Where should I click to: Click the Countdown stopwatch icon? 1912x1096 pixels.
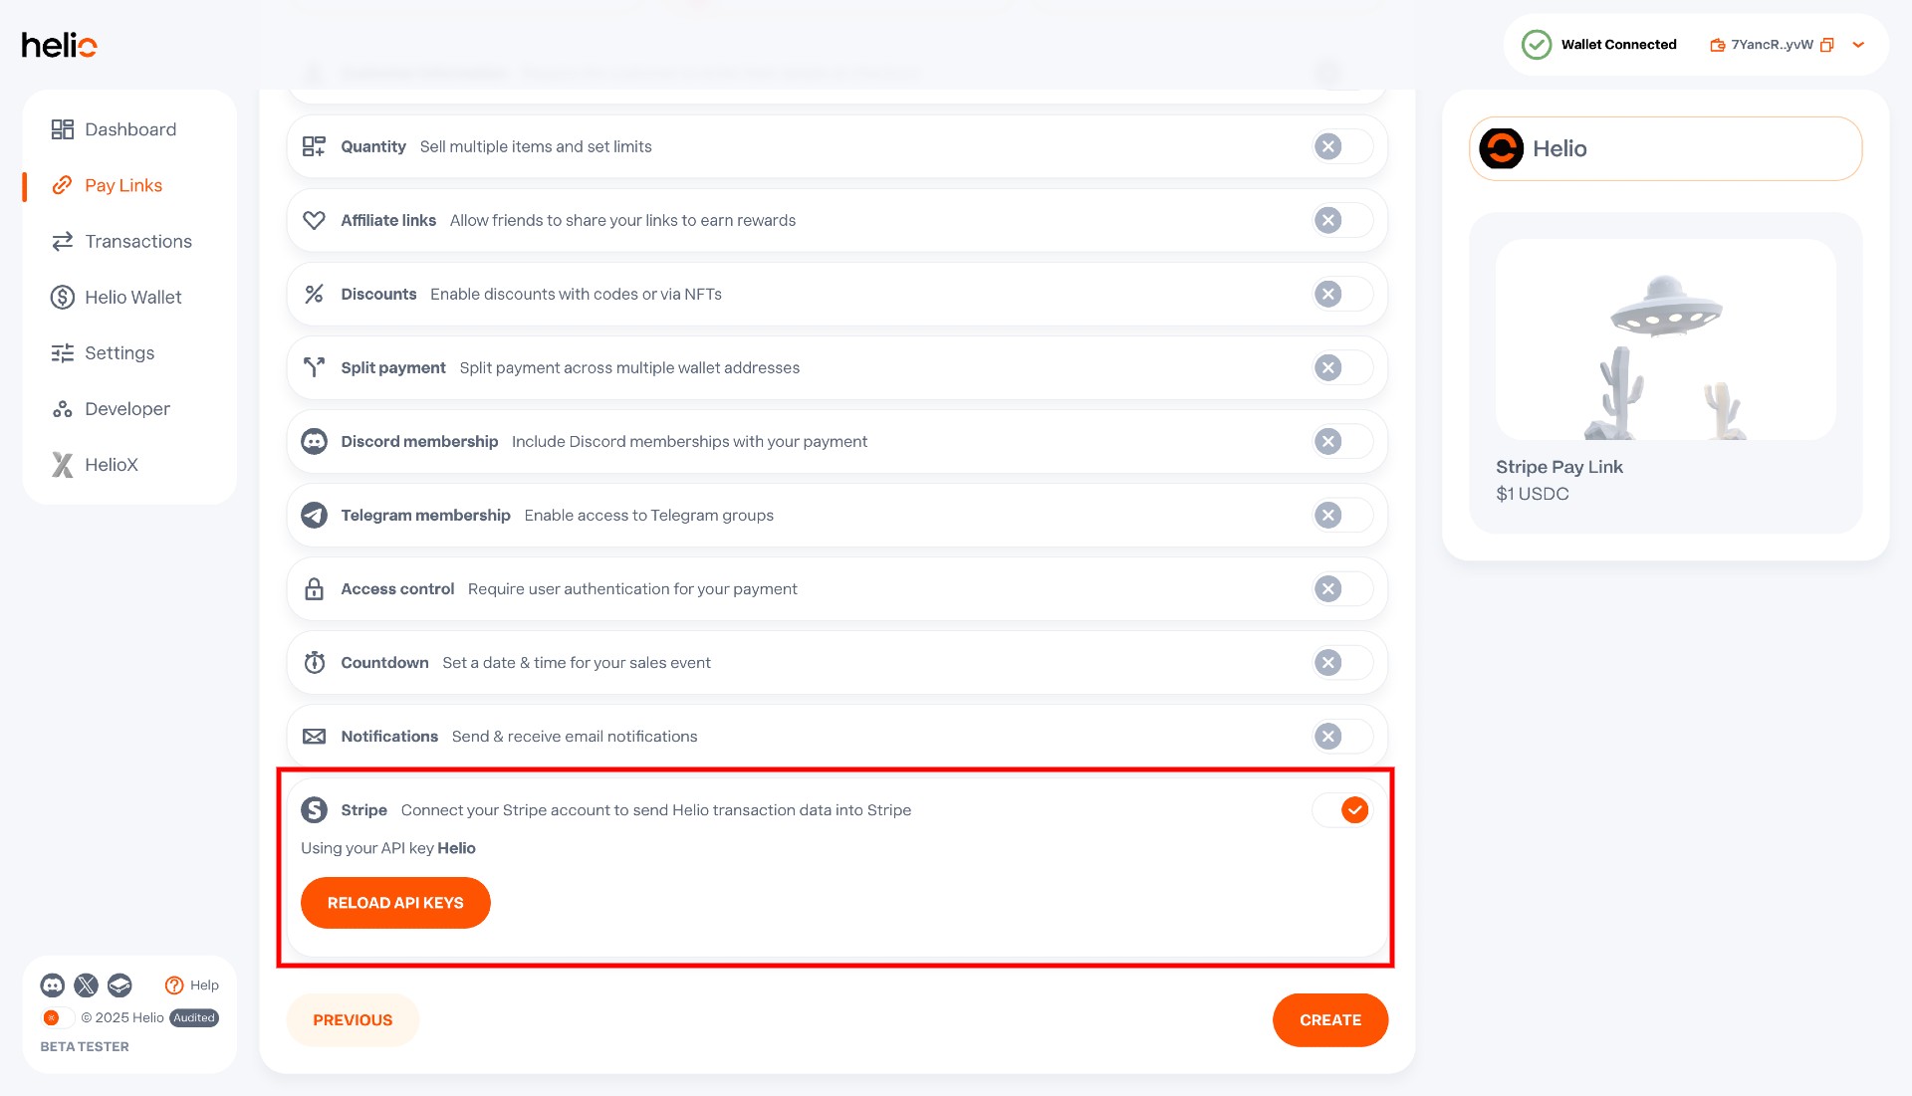(x=314, y=662)
